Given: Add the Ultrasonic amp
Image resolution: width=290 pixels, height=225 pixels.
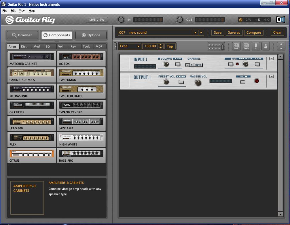Looking at the screenshot, I should [32, 91].
